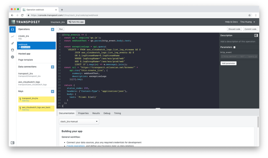
Task: Bookmark page with the star icon
Action: [249, 15]
